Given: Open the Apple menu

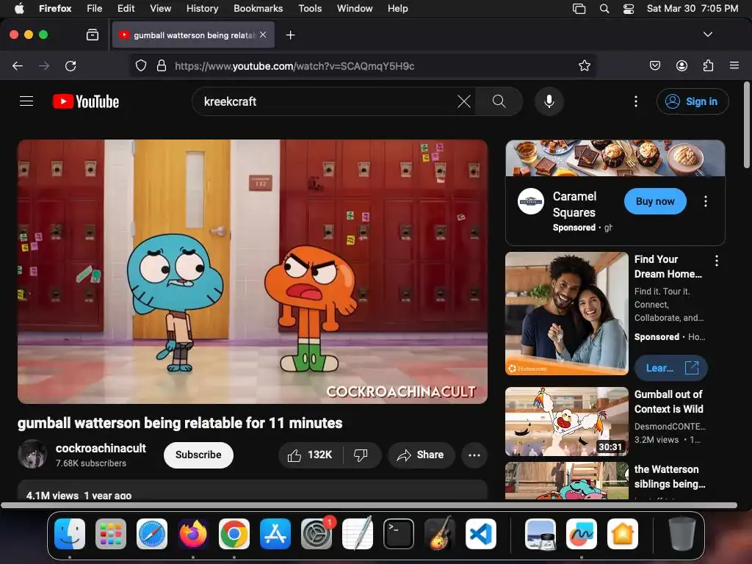Looking at the screenshot, I should (x=19, y=8).
